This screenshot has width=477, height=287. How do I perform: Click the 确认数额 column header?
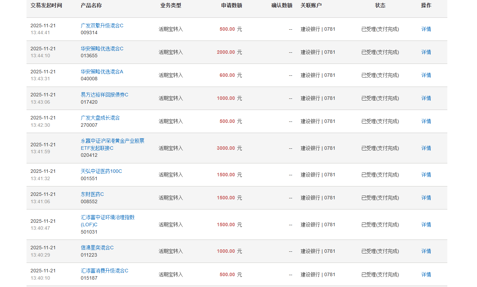click(282, 5)
